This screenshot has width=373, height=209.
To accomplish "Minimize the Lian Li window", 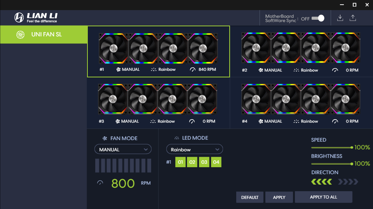I will (x=342, y=5).
